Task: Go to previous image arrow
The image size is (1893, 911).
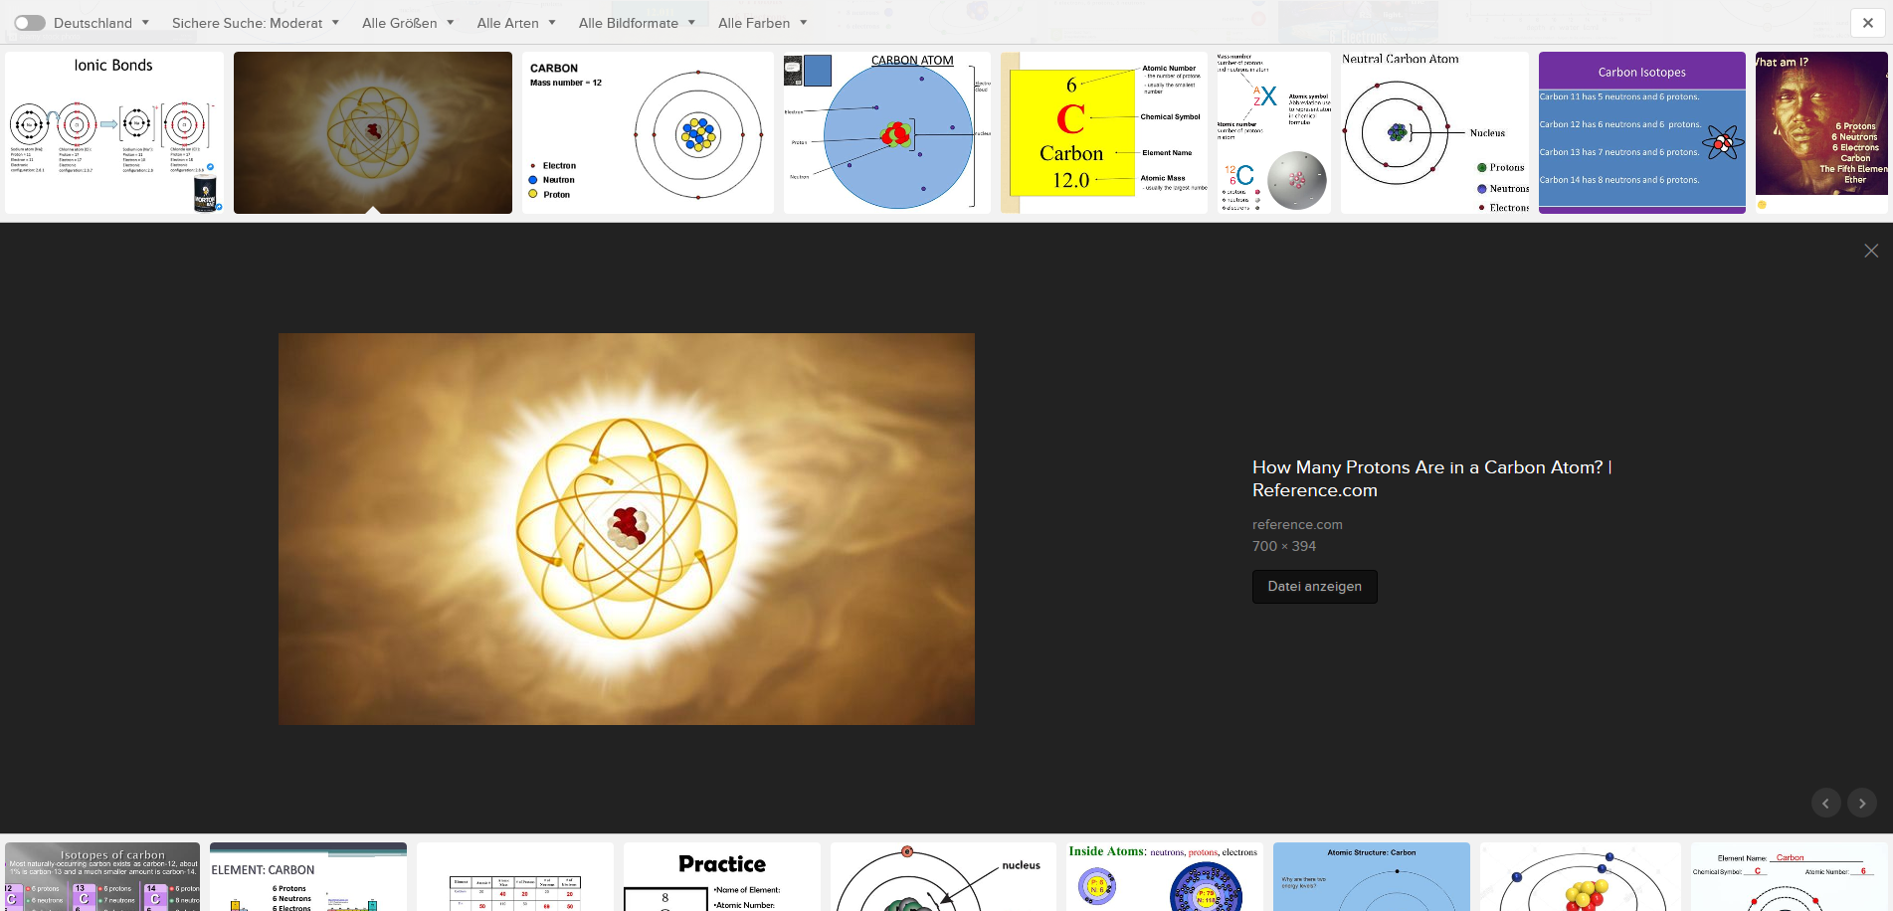Action: pos(1825,803)
